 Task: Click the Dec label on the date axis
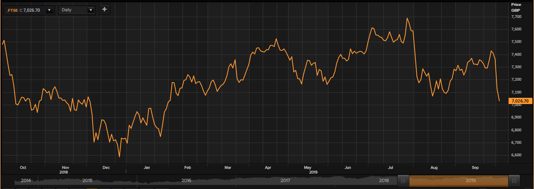(x=106, y=168)
